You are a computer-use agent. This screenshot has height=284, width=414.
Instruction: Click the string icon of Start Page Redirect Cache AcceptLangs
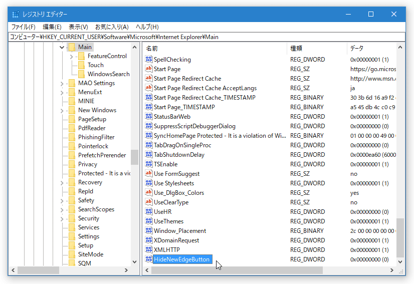(x=149, y=88)
